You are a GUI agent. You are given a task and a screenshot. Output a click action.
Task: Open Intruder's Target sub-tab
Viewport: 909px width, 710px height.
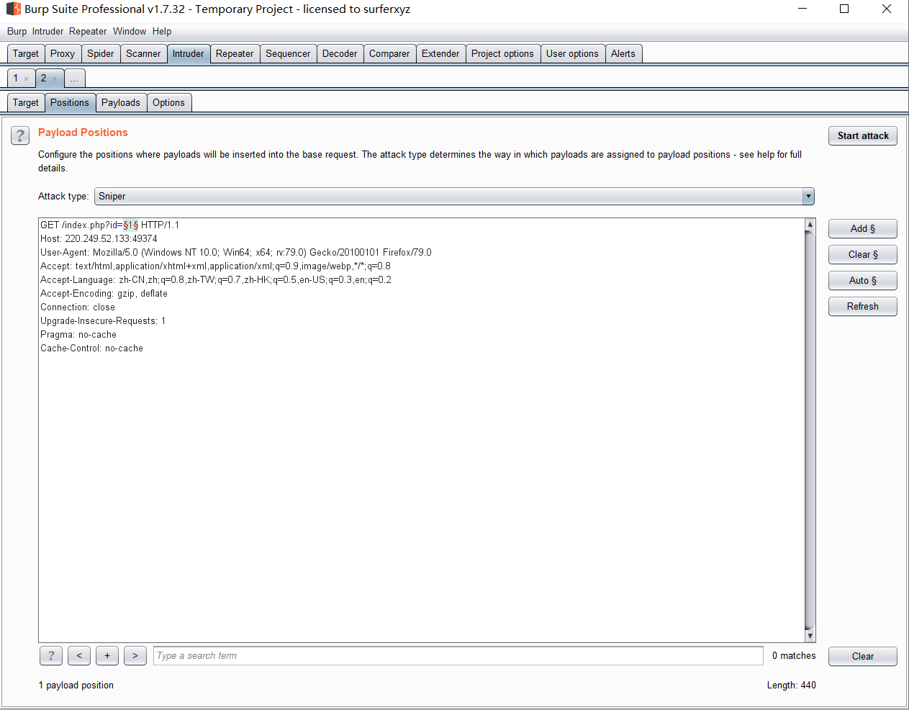tap(26, 103)
